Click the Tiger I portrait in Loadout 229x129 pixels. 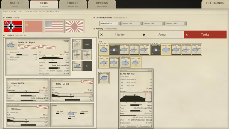(x=12, y=45)
